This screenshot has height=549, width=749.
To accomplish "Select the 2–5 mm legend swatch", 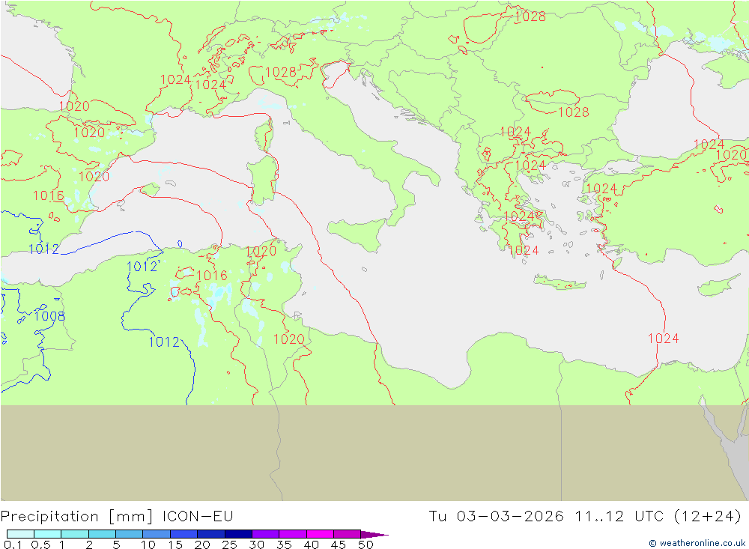I will pyautogui.click(x=102, y=534).
